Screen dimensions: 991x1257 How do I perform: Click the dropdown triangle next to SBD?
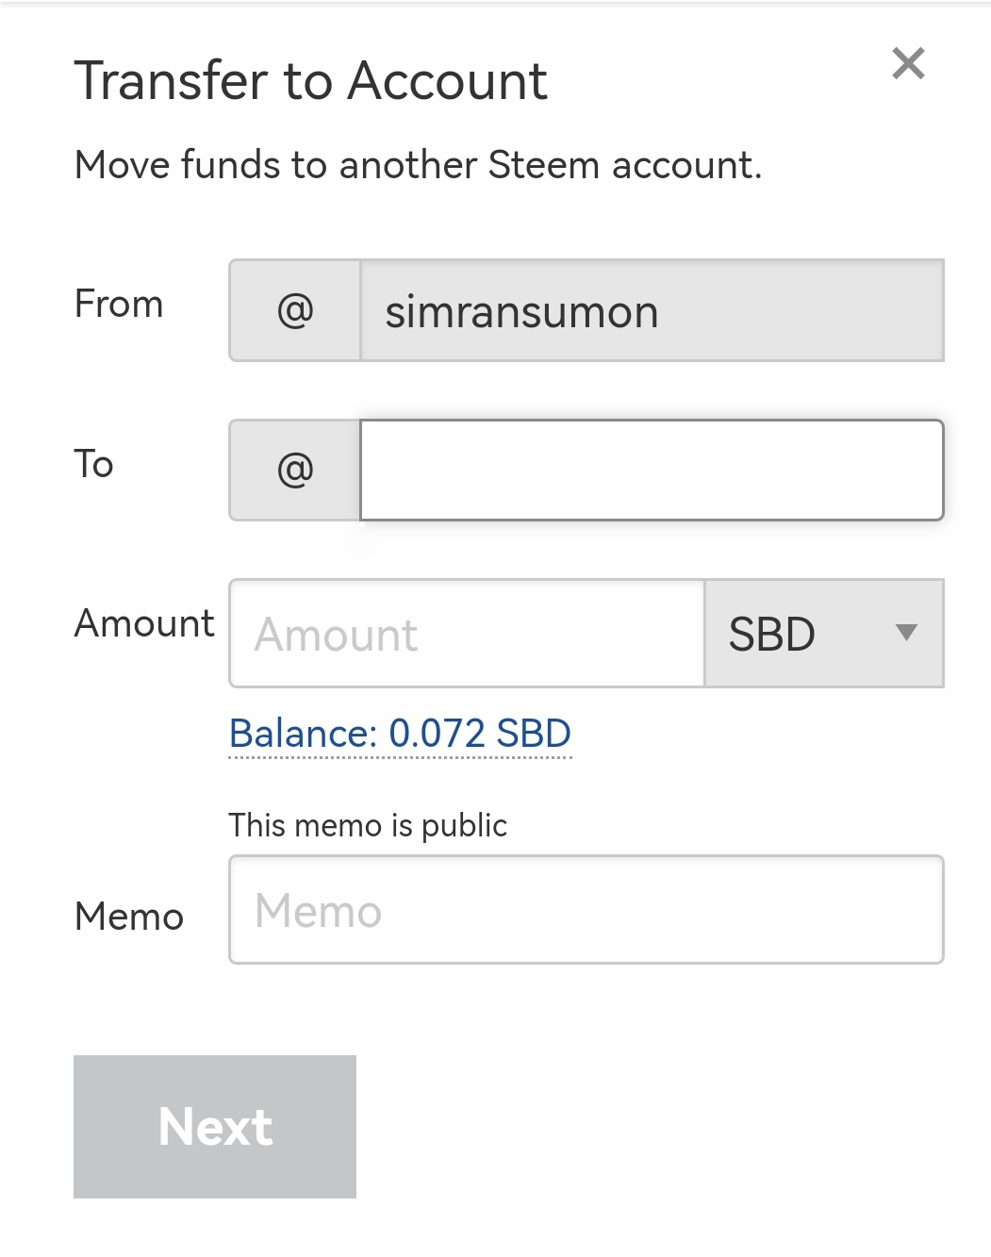point(906,633)
